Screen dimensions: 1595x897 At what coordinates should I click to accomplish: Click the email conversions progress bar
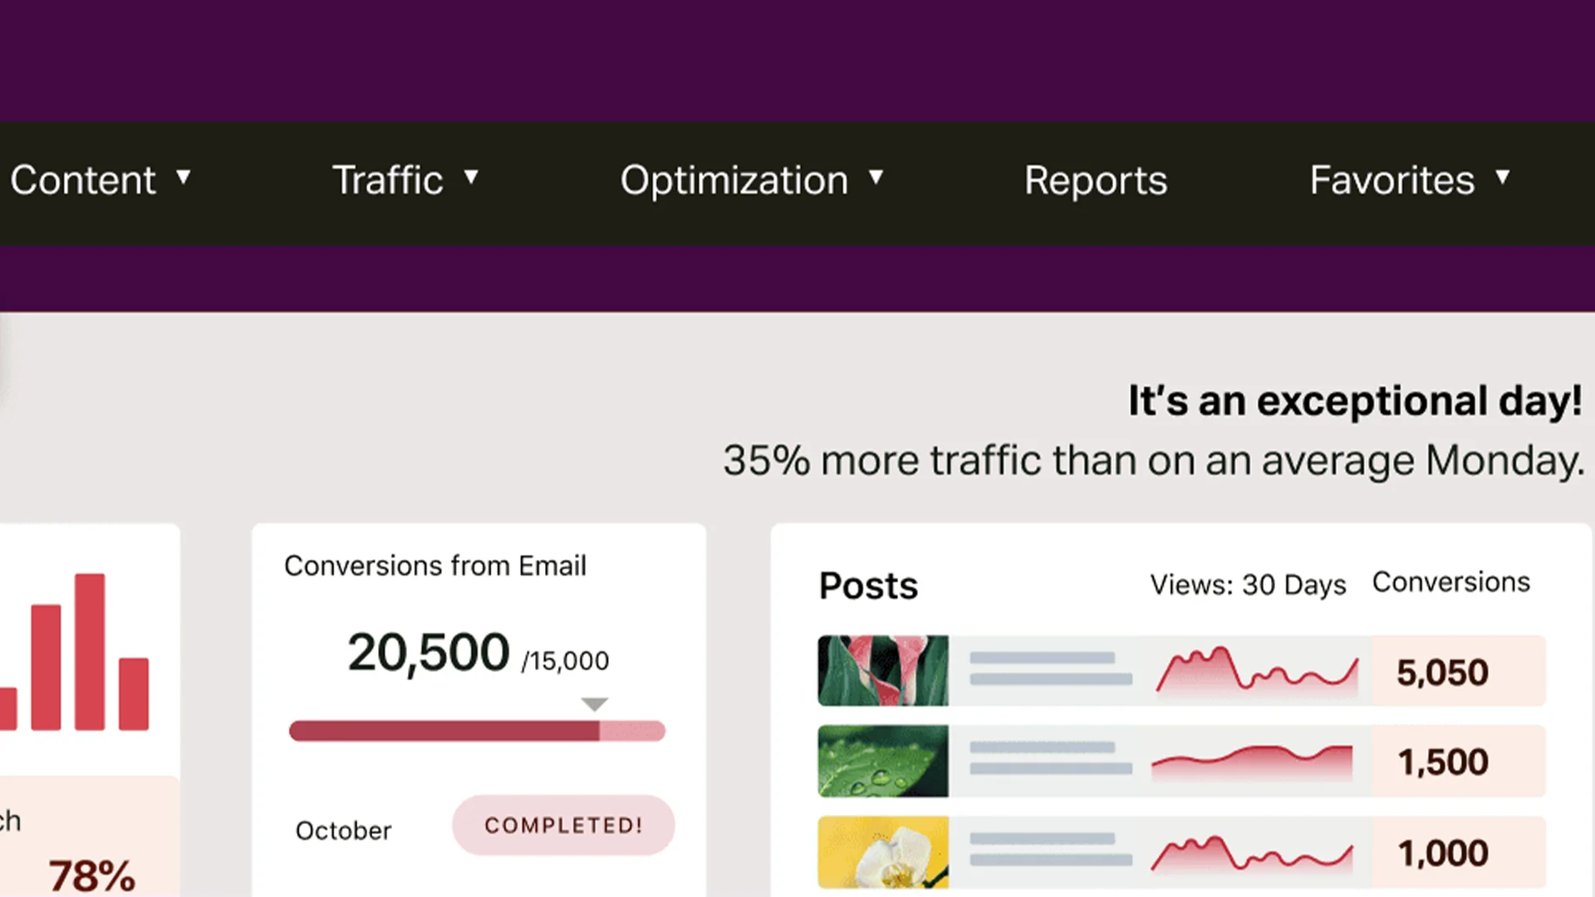[477, 731]
